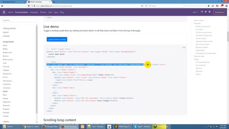This screenshot has height=129, width=229.
Task: Open the Slack icon link in navbar
Action: point(210,12)
